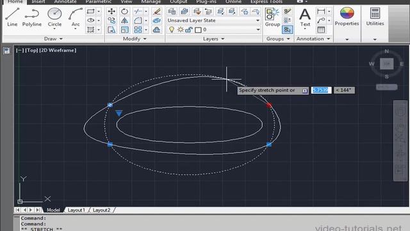Click the stretch distance input field

tap(322, 90)
